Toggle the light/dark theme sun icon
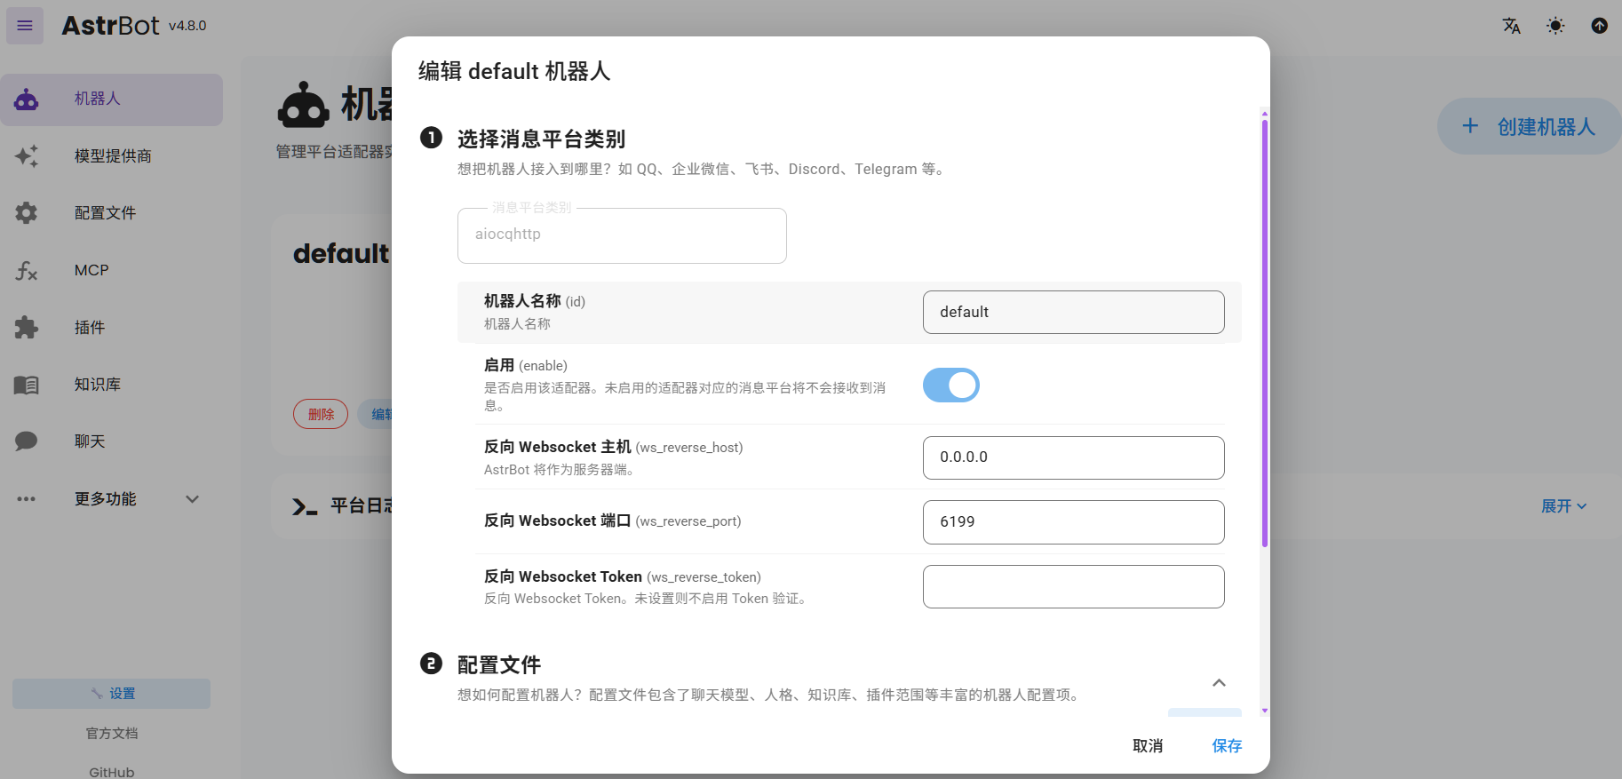 tap(1555, 26)
